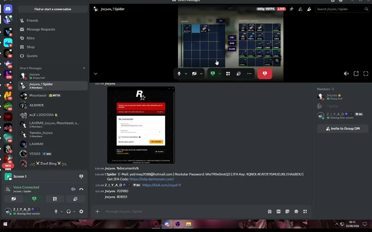Open the Mountassir MYTH conversation

[53, 95]
